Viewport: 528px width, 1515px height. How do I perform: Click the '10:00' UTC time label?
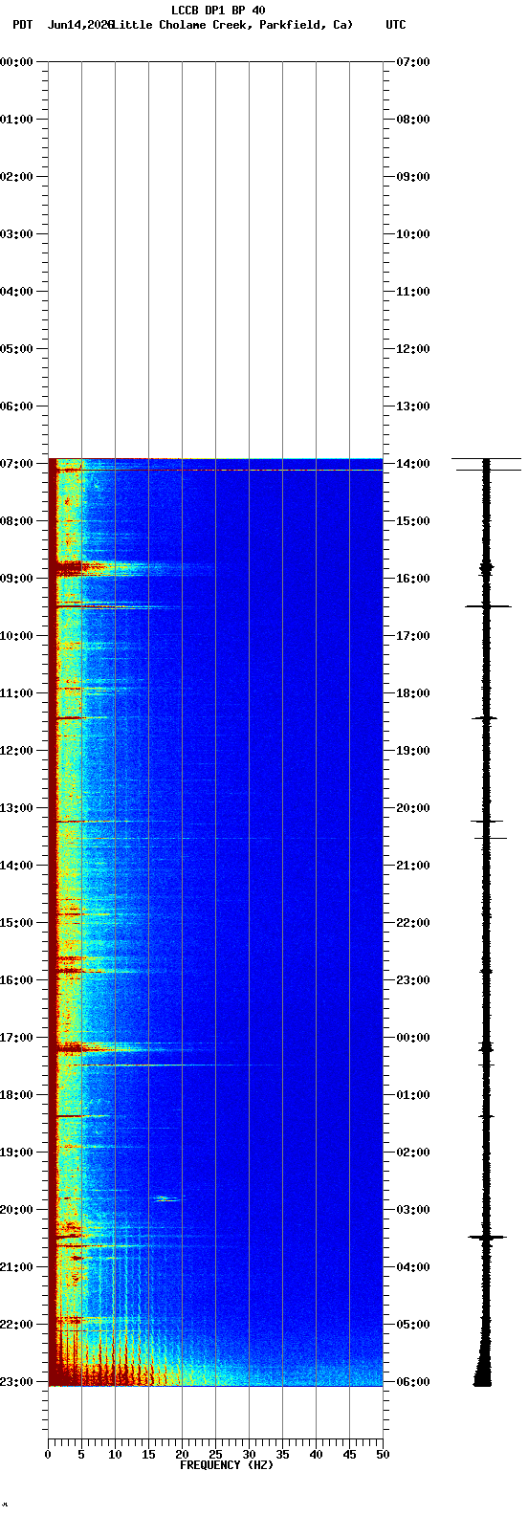coord(412,234)
